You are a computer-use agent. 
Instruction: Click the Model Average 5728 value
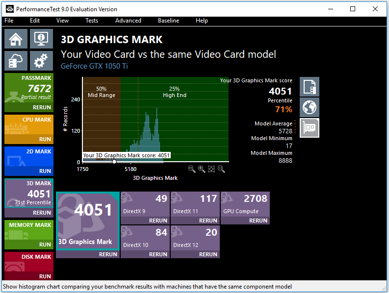coord(285,131)
